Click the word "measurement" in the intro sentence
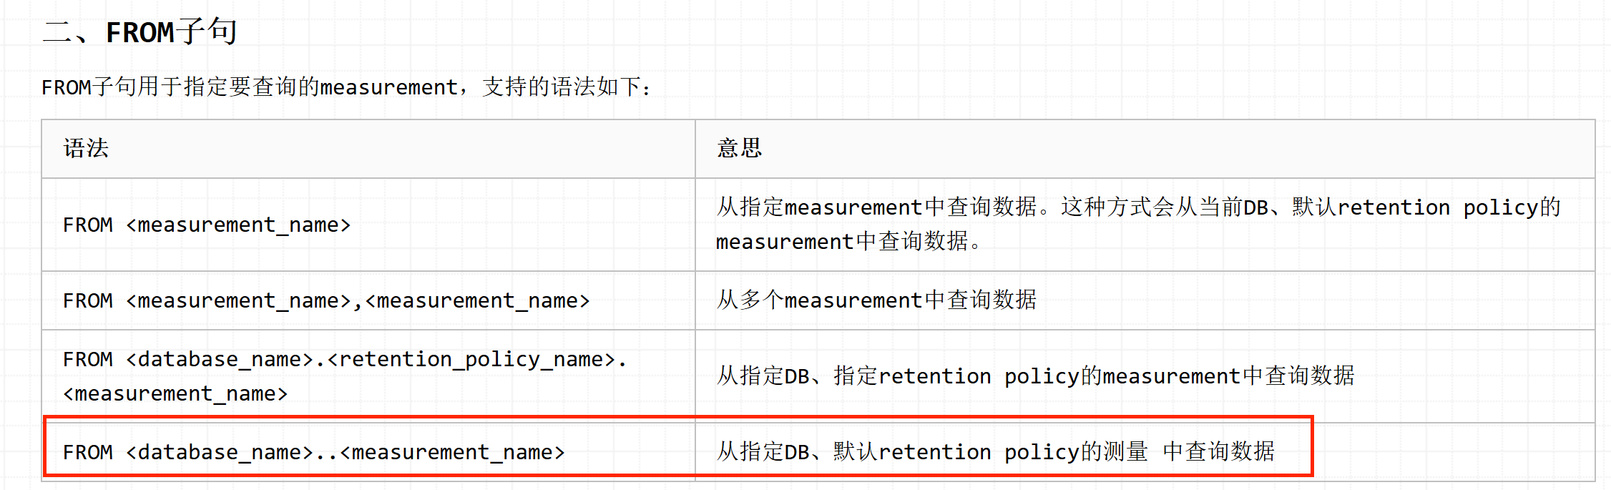This screenshot has height=490, width=1611. coord(388,87)
